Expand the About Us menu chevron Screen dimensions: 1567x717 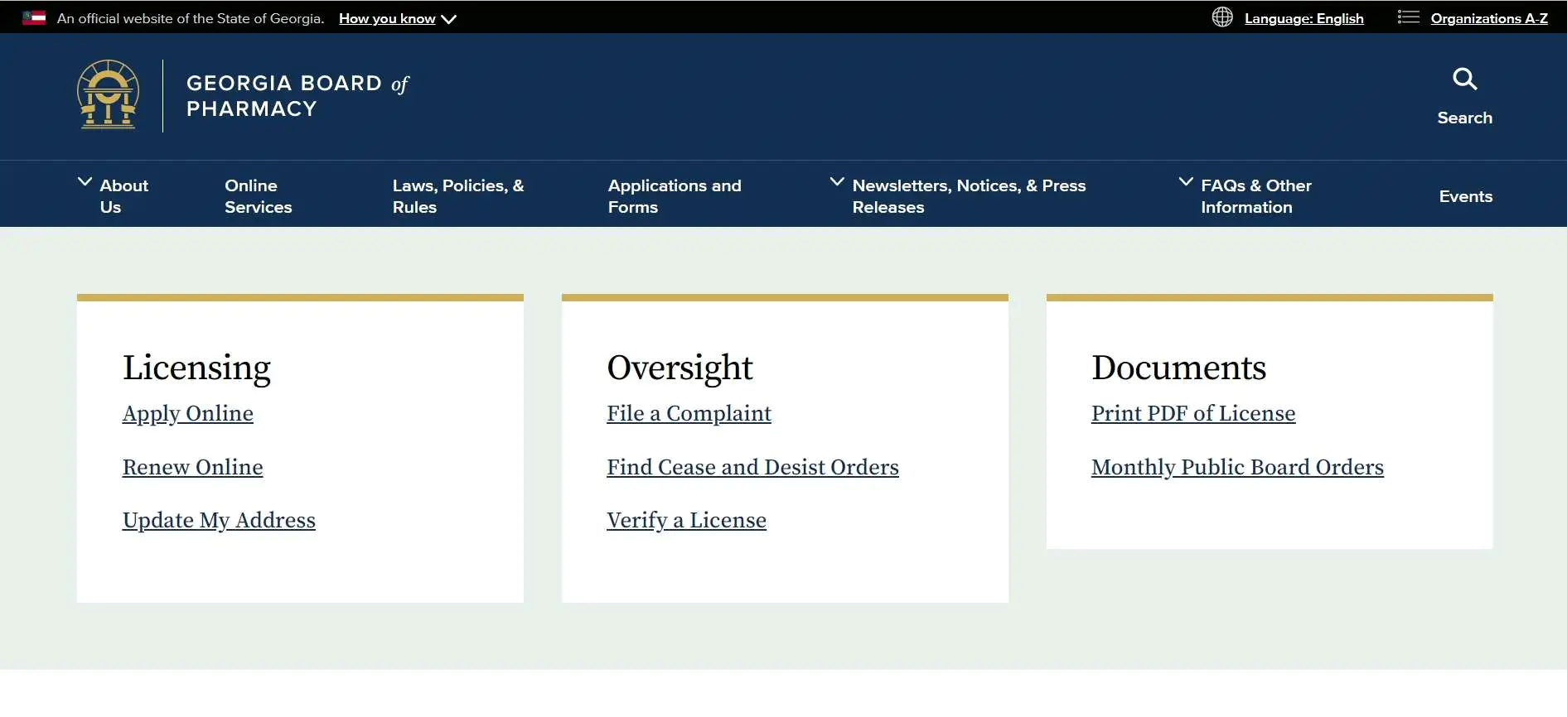pyautogui.click(x=85, y=182)
